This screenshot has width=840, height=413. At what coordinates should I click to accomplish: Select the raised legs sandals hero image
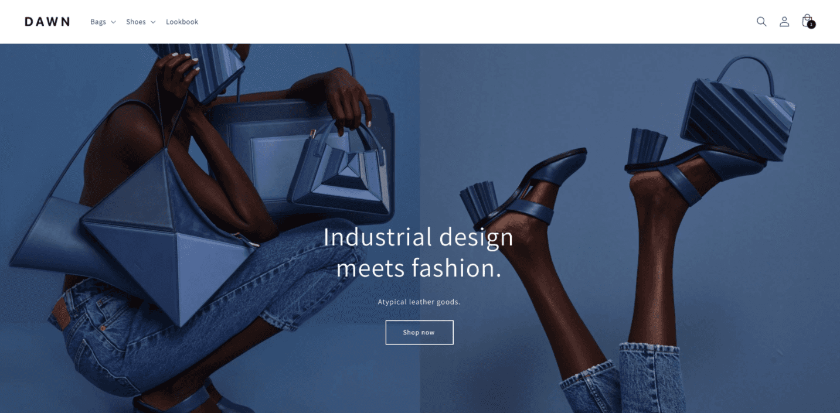click(630, 228)
